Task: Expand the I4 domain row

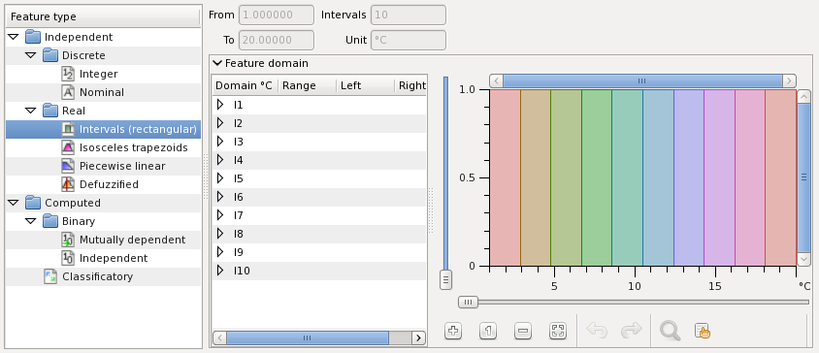Action: (220, 159)
